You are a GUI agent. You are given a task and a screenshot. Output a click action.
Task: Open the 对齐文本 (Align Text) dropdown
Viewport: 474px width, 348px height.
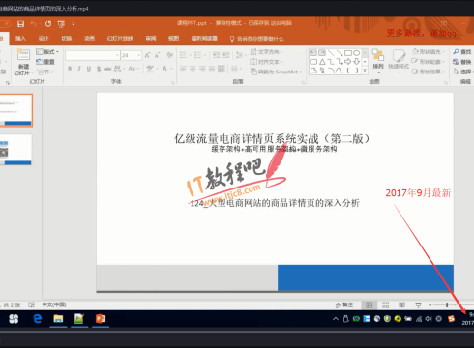(x=267, y=62)
